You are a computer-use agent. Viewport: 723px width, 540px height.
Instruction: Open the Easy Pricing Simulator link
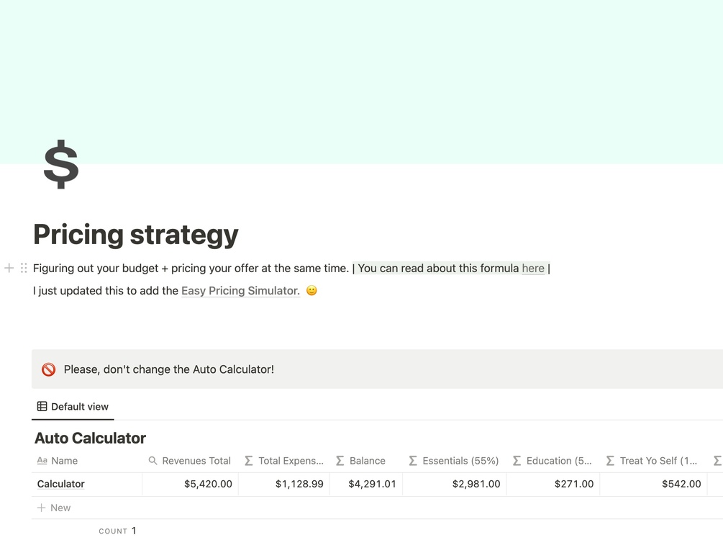point(240,291)
